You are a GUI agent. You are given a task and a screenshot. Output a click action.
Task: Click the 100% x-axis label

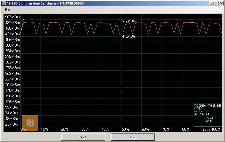tap(216, 130)
